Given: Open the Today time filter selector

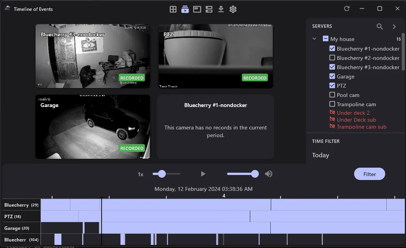Looking at the screenshot, I should (321, 155).
